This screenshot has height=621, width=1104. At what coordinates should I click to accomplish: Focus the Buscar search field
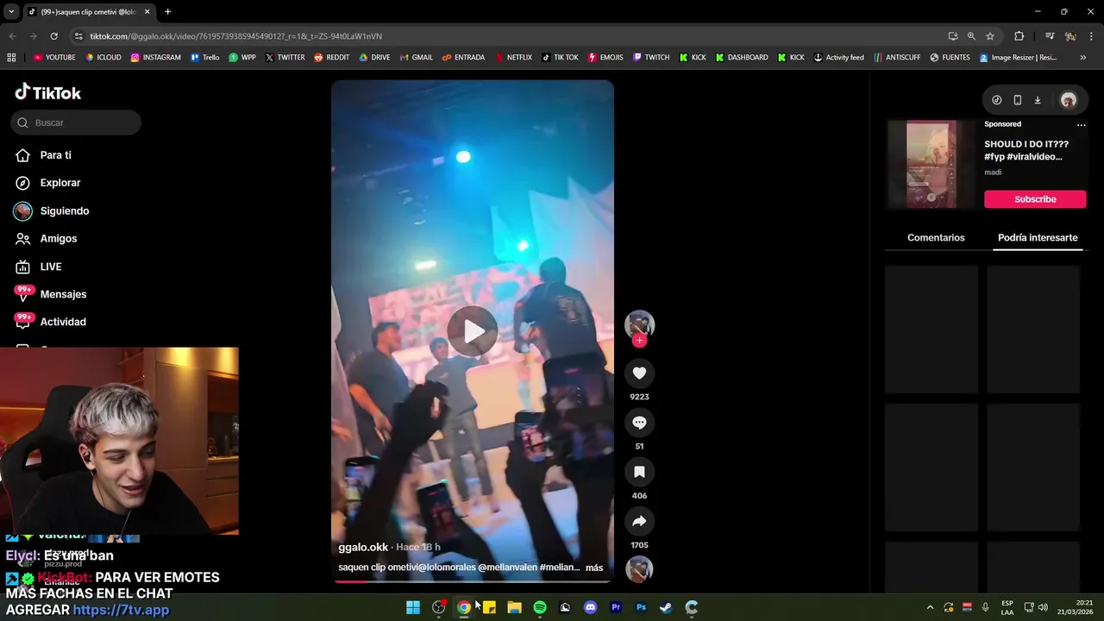click(76, 122)
